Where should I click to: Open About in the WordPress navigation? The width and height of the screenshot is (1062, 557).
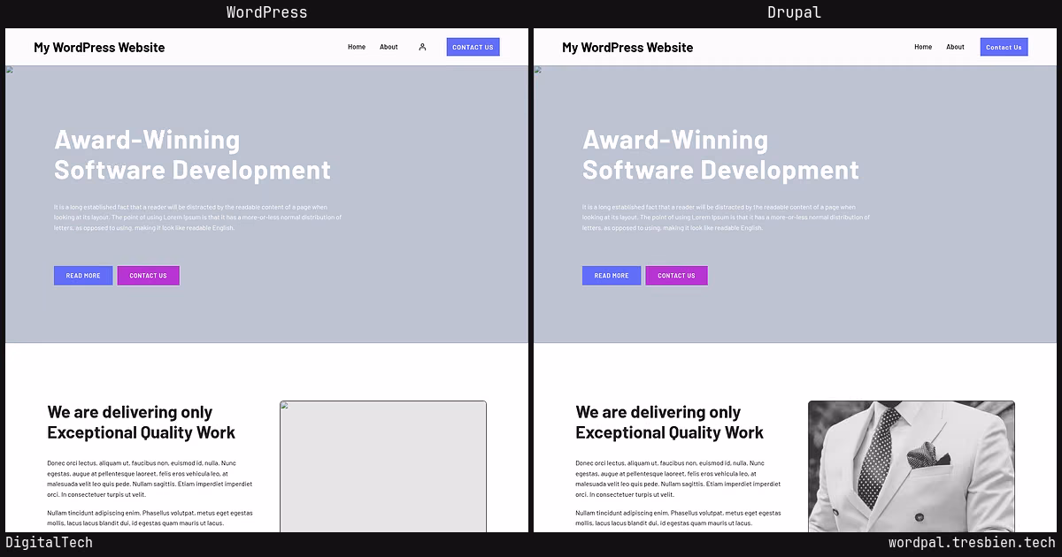389,47
